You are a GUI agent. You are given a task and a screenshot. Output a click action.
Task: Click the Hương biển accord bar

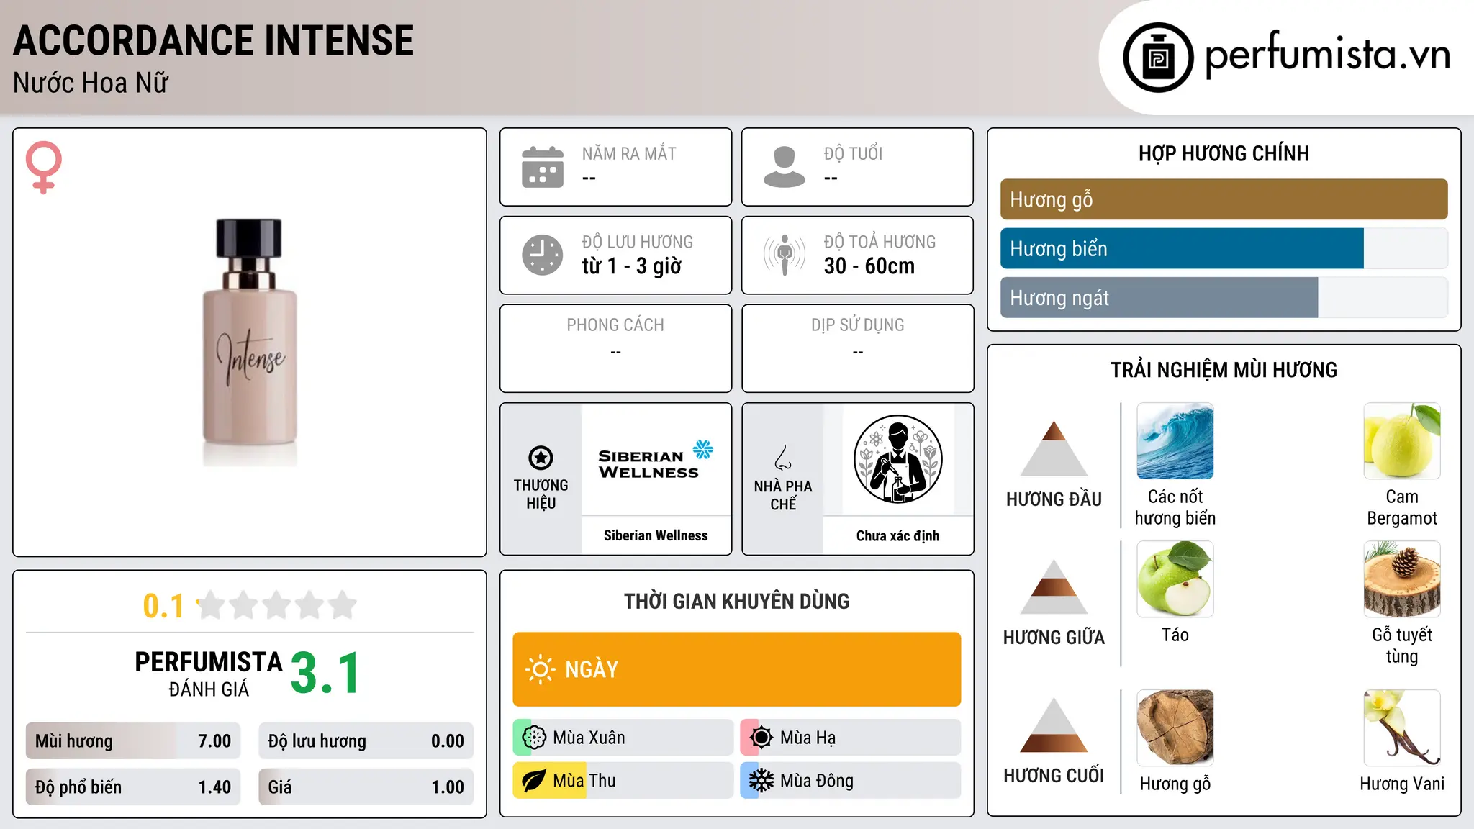(x=1224, y=248)
